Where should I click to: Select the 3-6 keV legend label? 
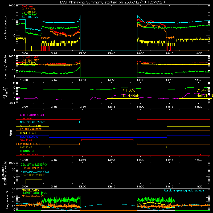pos(28,6)
